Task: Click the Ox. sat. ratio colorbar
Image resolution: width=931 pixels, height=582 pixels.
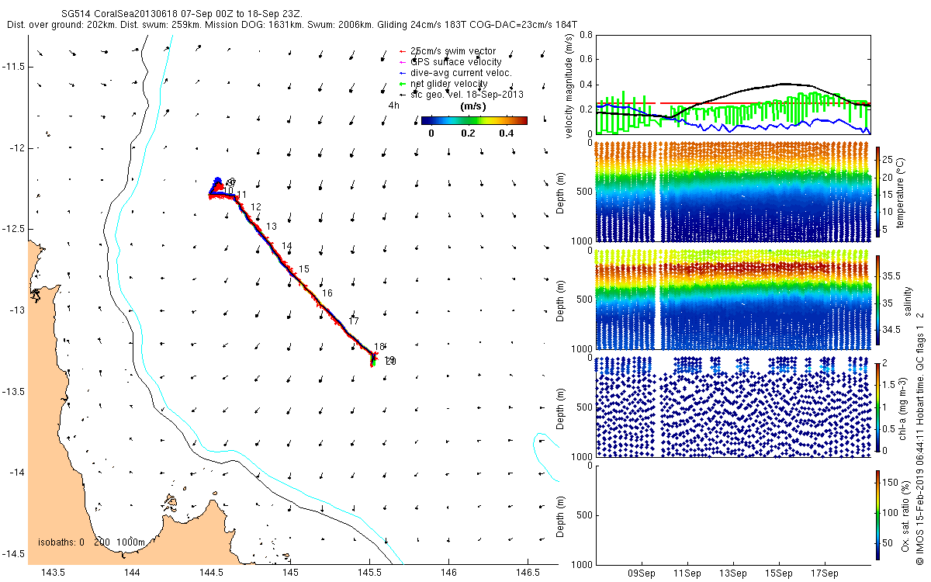Action: coord(879,514)
